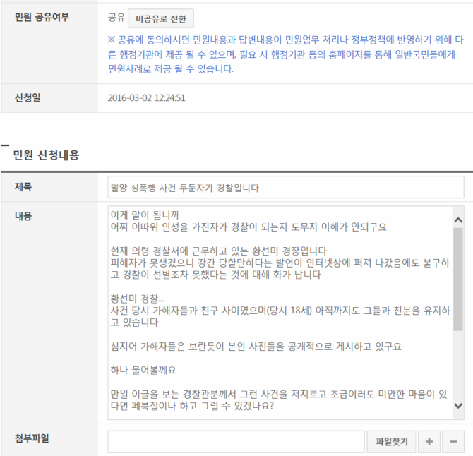The width and height of the screenshot is (473, 456).
Task: Place cursor on line 이게 말이 됩니까
Action: [x=145, y=213]
